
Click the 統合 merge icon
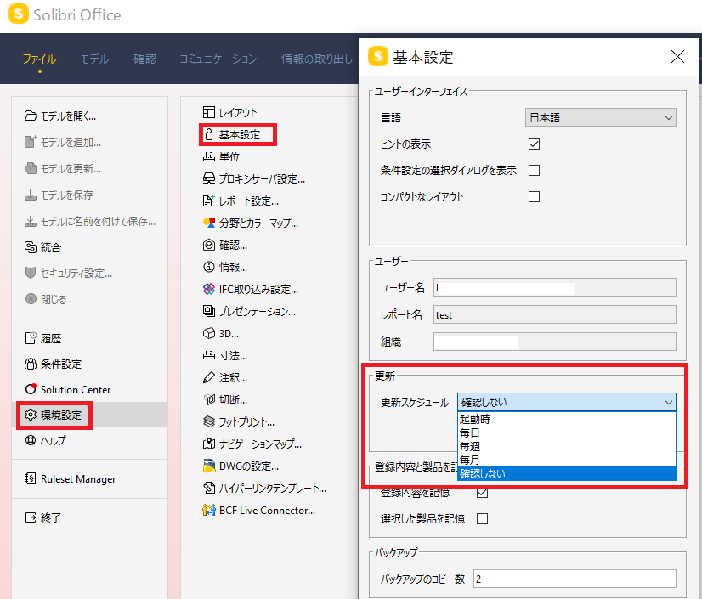(x=31, y=247)
